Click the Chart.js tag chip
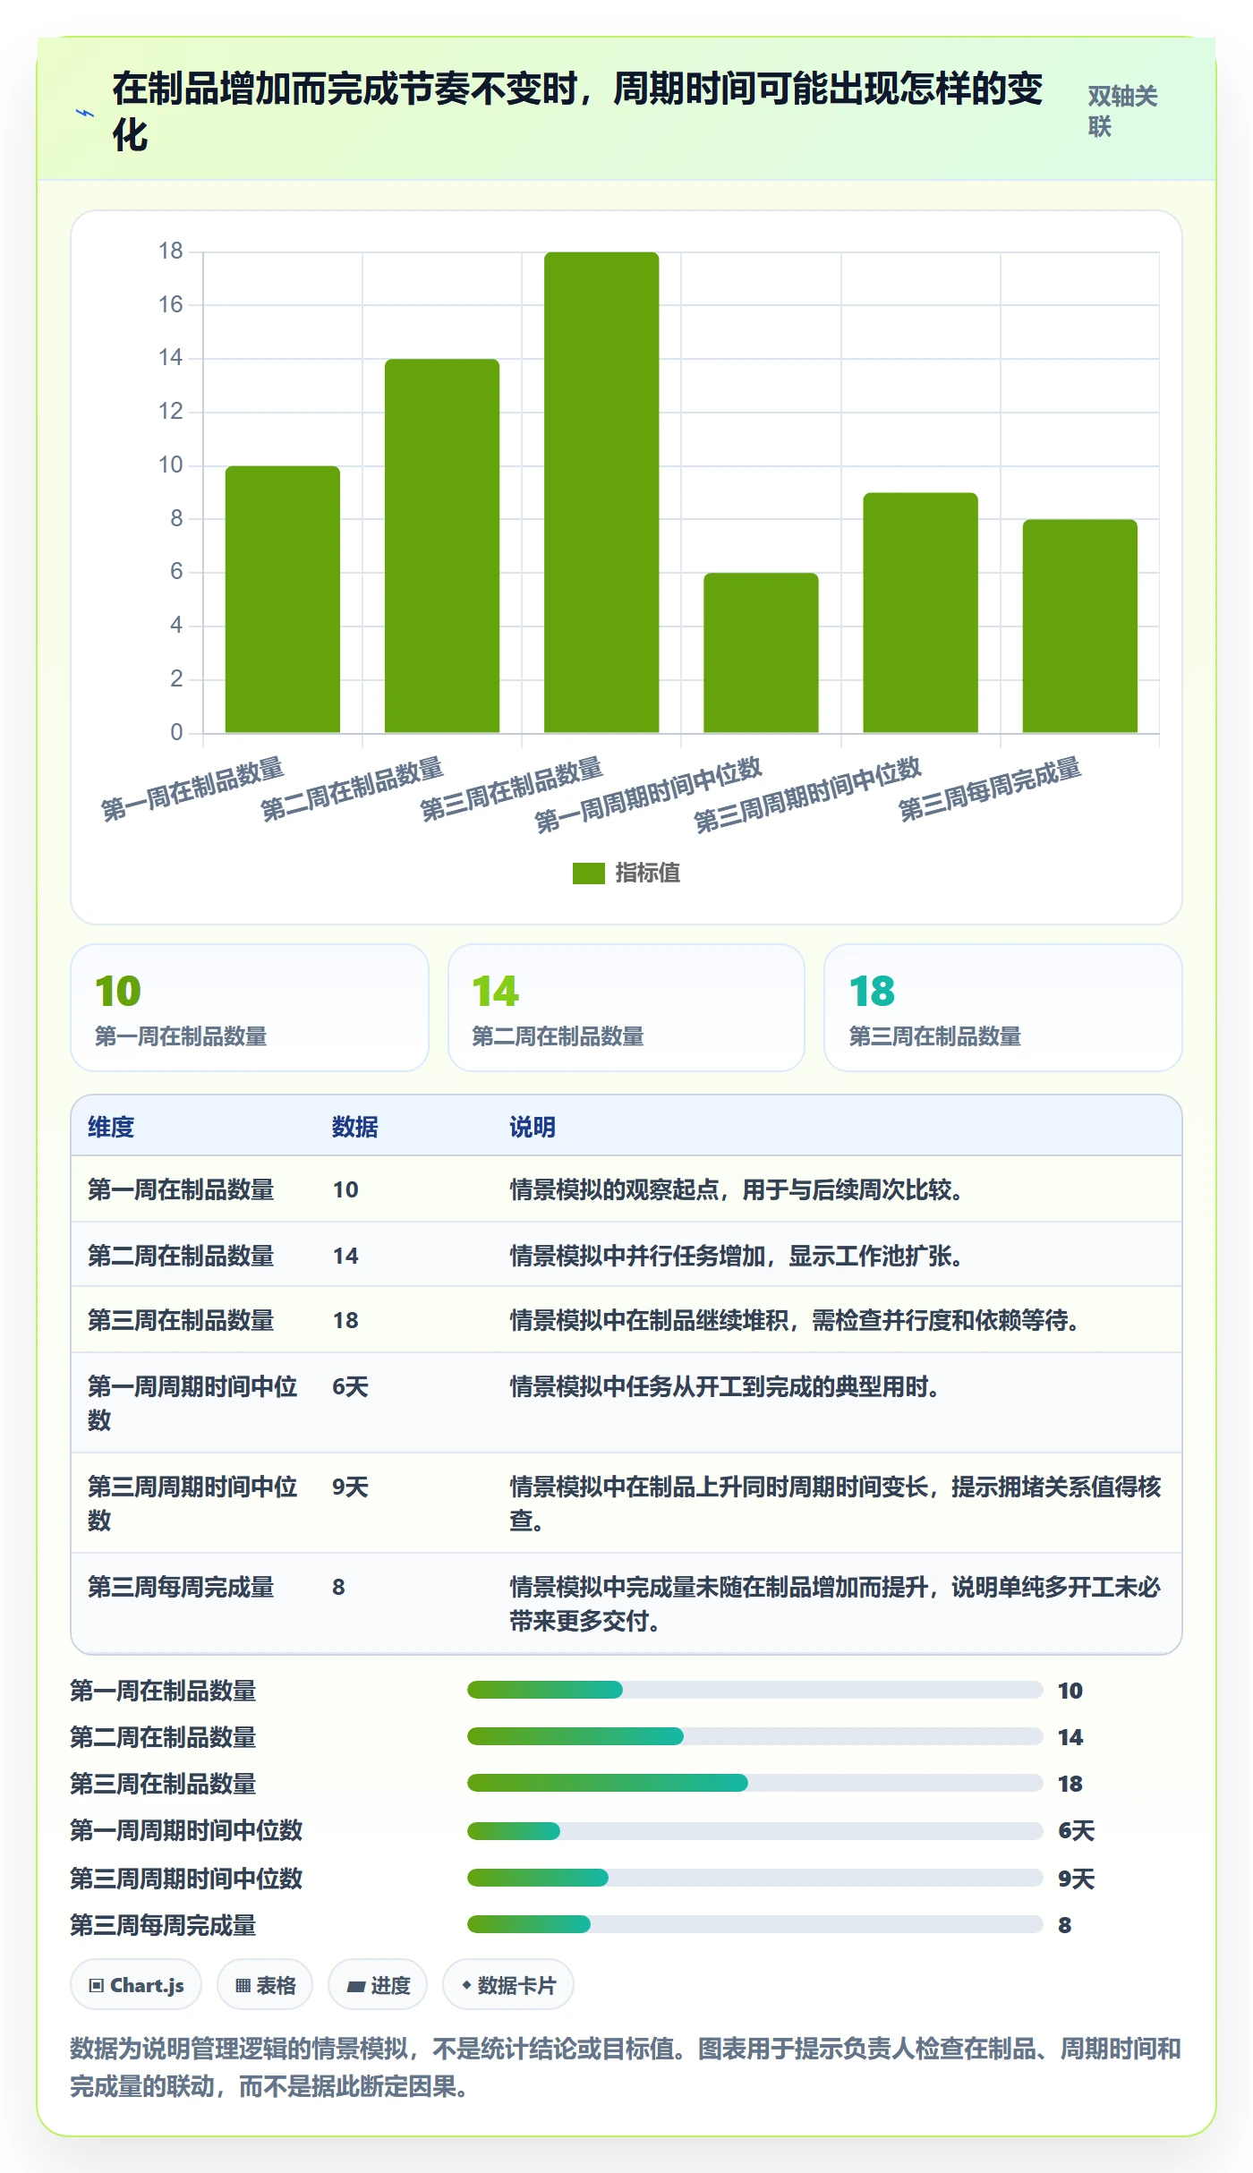 [136, 1985]
